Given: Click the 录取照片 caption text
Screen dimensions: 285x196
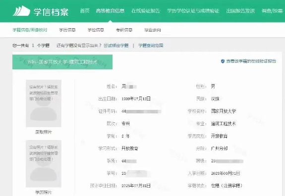Looking at the screenshot, I should click(44, 132).
